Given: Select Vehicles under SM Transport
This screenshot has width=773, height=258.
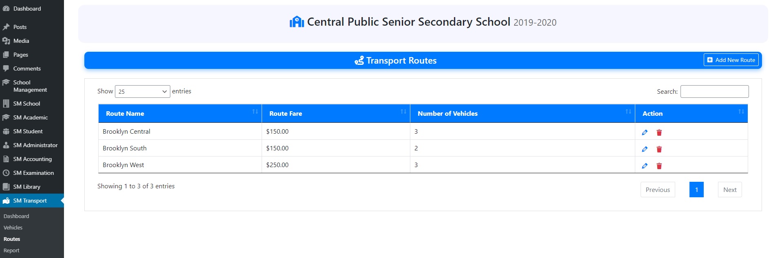Looking at the screenshot, I should 13,227.
